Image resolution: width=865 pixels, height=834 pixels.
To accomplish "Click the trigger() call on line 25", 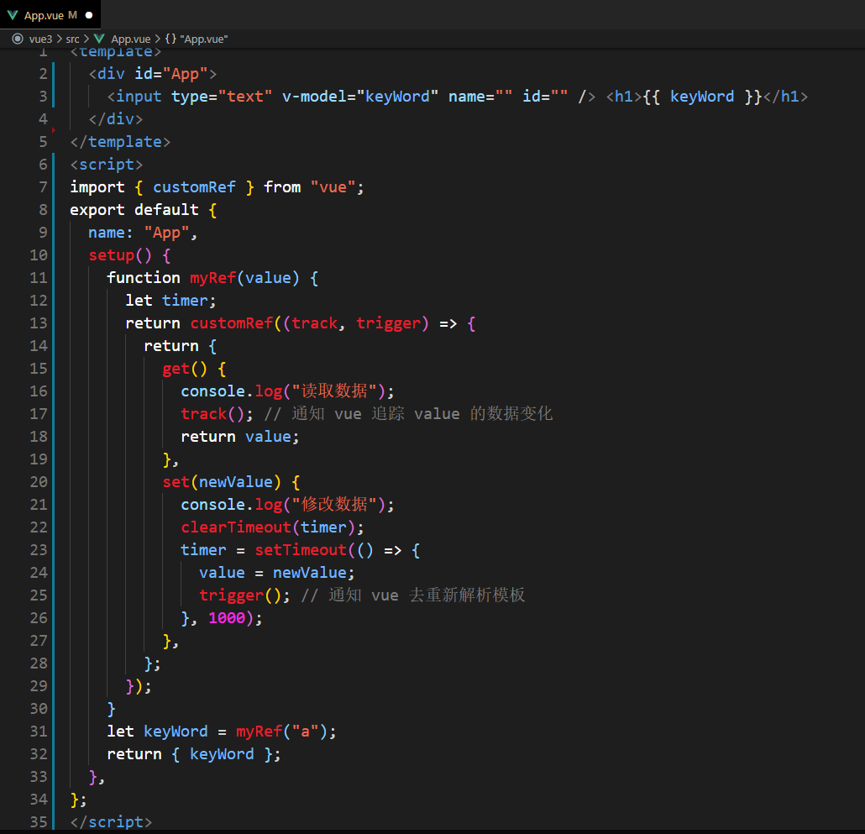I will (x=244, y=595).
